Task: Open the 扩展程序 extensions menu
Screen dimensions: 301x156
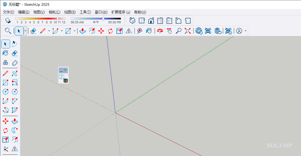Action: coord(120,12)
